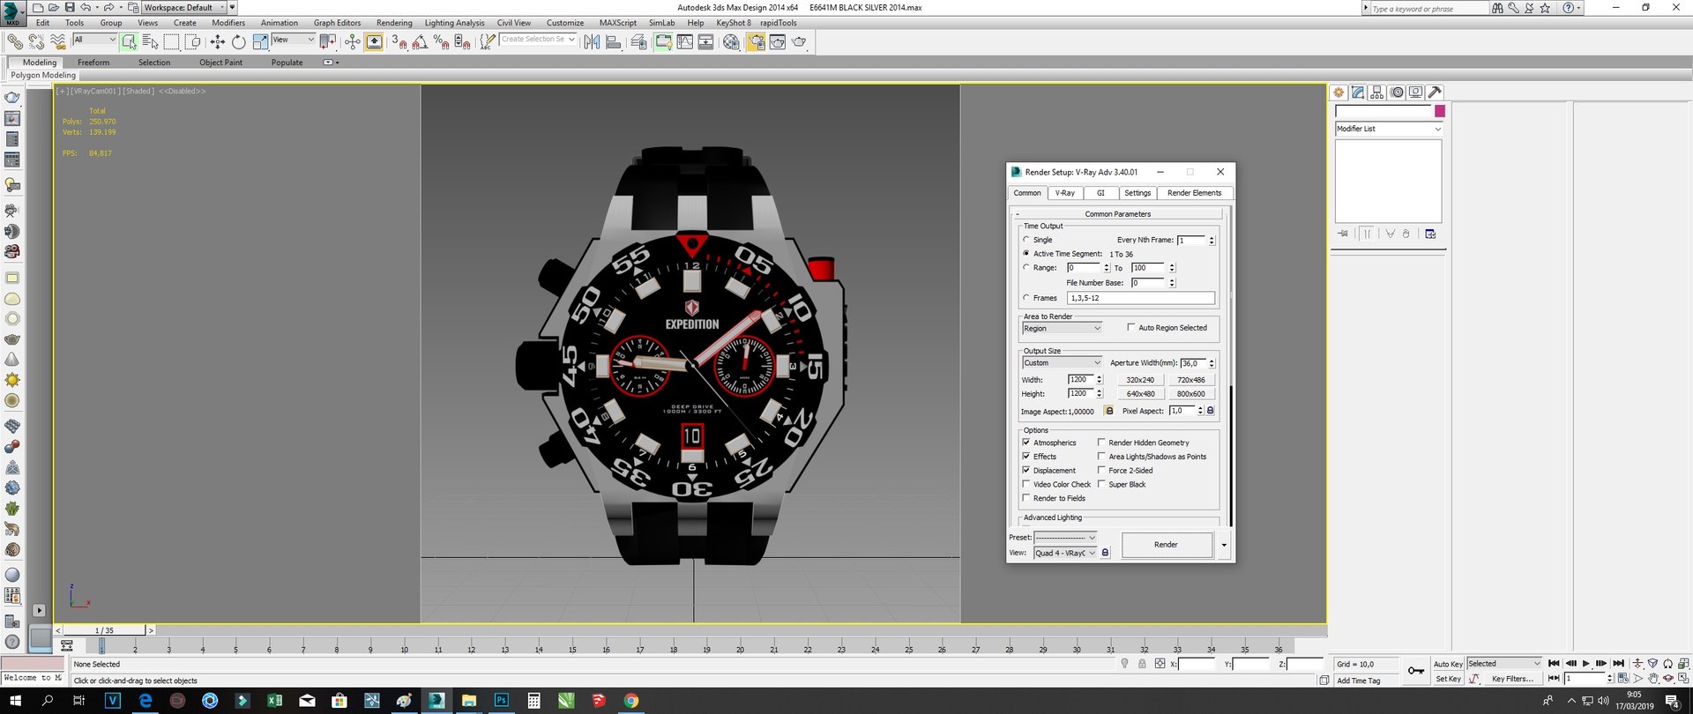Choose the 800x600 output preset
The image size is (1693, 714).
pyautogui.click(x=1190, y=394)
